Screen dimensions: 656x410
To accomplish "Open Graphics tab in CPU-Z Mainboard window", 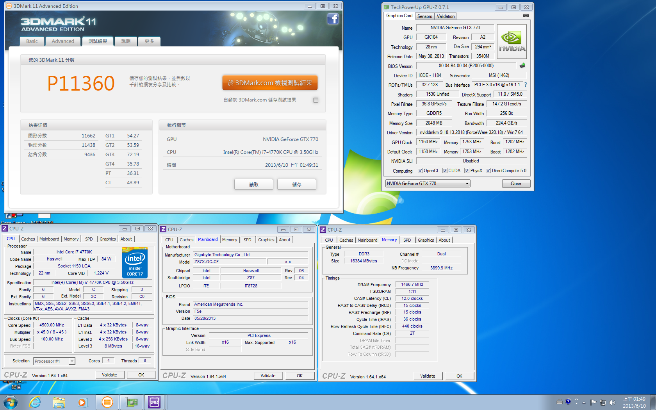I will 266,240.
